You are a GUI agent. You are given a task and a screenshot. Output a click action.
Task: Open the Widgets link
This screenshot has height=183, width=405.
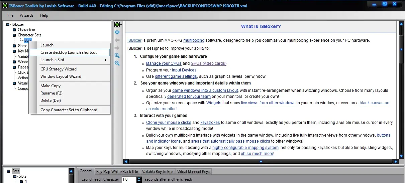tap(214, 103)
